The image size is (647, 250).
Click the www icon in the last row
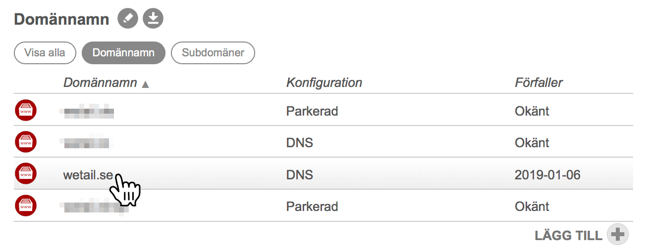click(x=26, y=206)
